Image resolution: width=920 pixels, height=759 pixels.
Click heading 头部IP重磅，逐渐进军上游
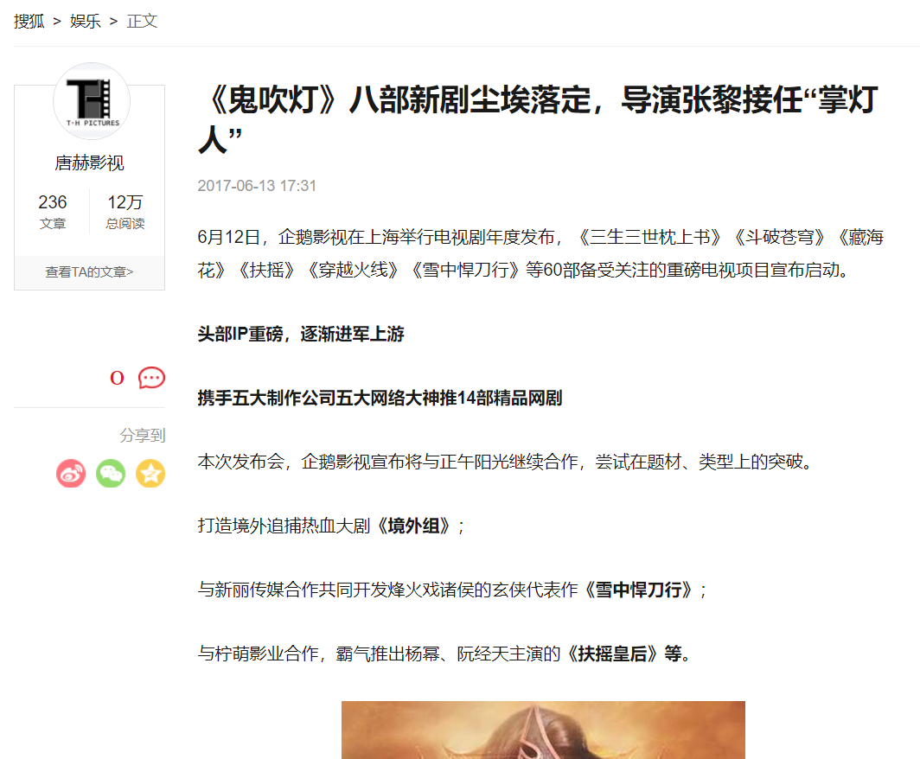point(301,334)
